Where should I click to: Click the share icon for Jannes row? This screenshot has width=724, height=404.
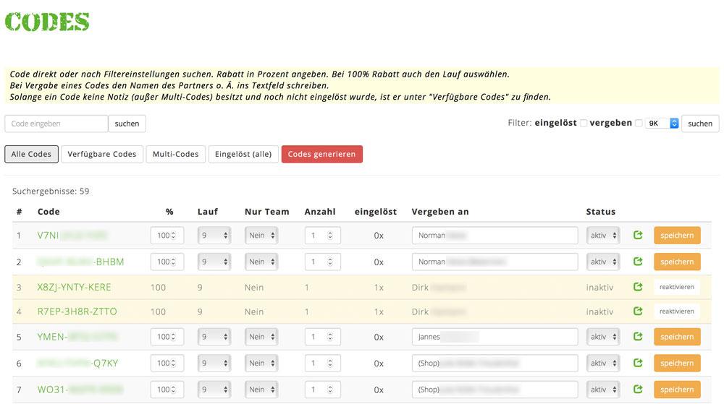638,337
